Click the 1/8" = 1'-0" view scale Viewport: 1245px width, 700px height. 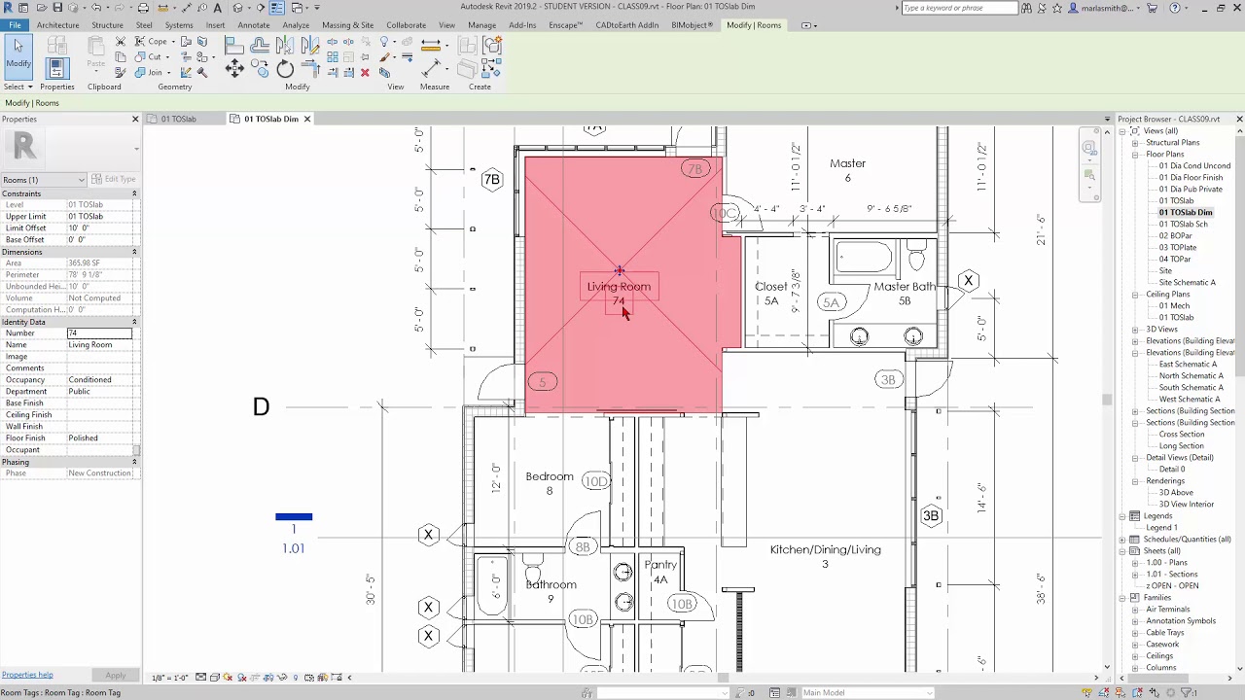click(x=169, y=678)
